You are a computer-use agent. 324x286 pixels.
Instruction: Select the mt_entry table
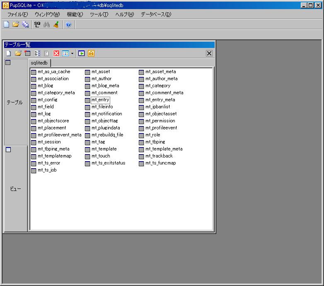click(x=100, y=100)
